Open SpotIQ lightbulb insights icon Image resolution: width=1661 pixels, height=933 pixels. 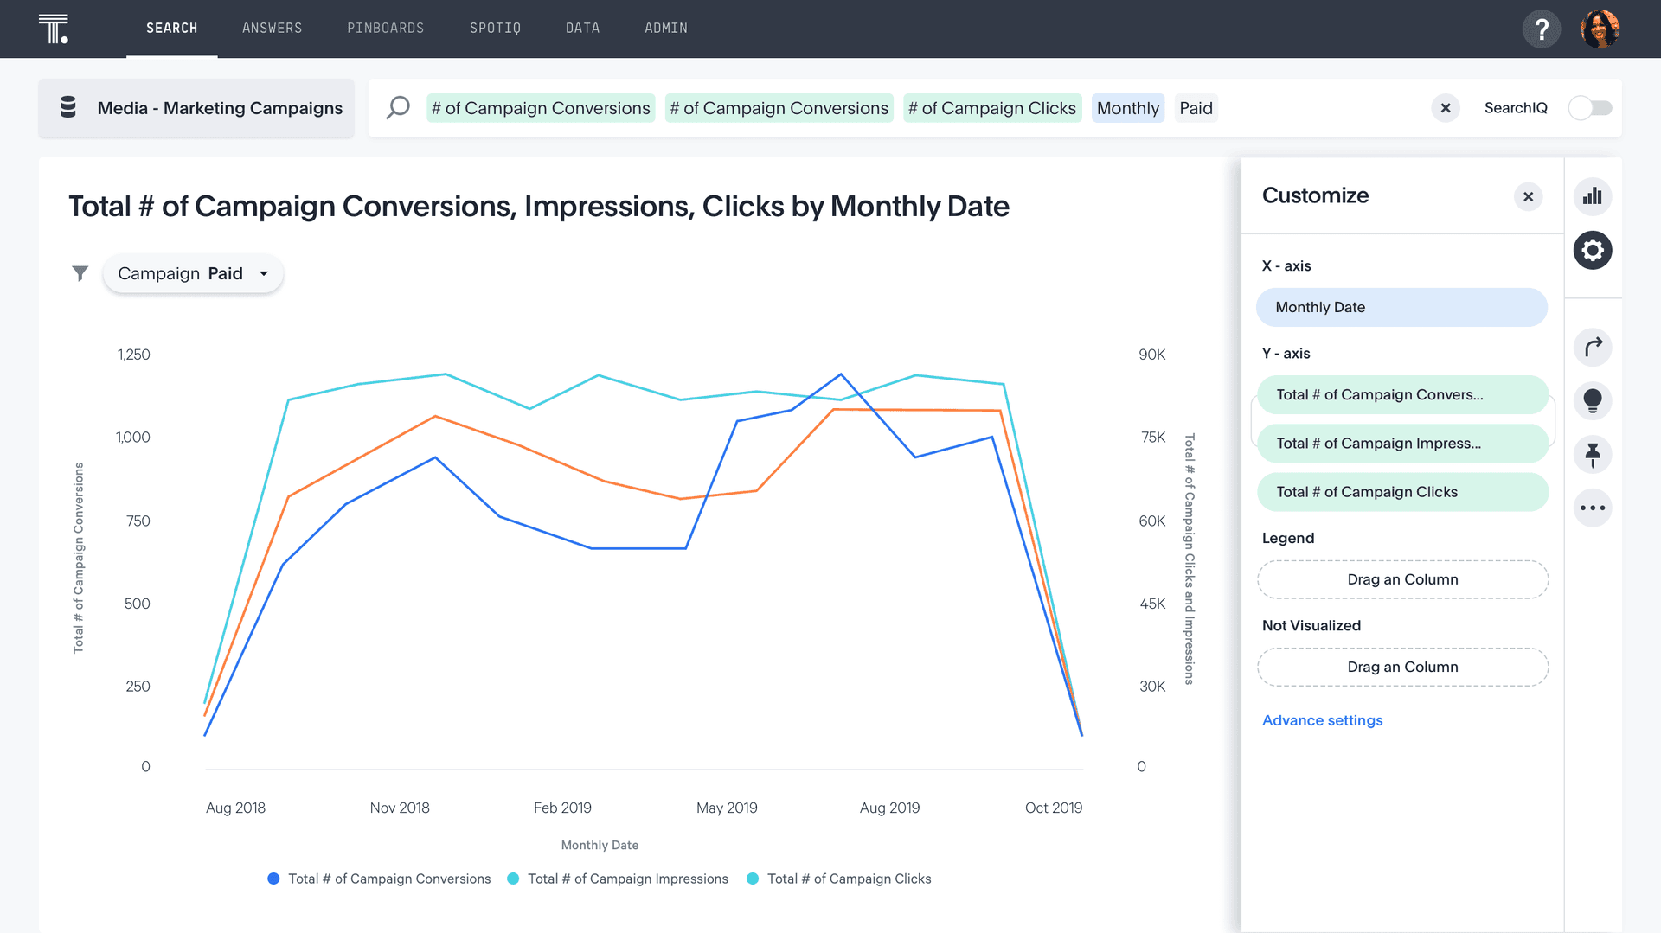[1592, 401]
